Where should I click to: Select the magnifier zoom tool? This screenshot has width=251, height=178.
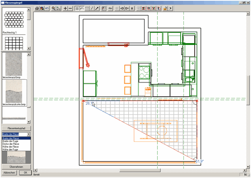(54, 8)
